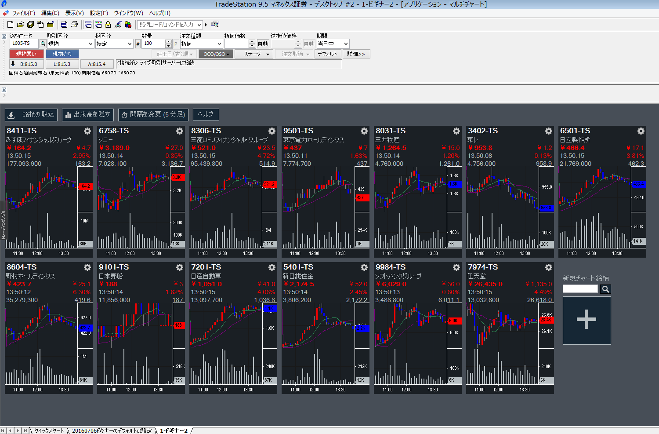Close the order bar panel with X icon
Viewport: 659px width, 434px height.
pos(4,36)
